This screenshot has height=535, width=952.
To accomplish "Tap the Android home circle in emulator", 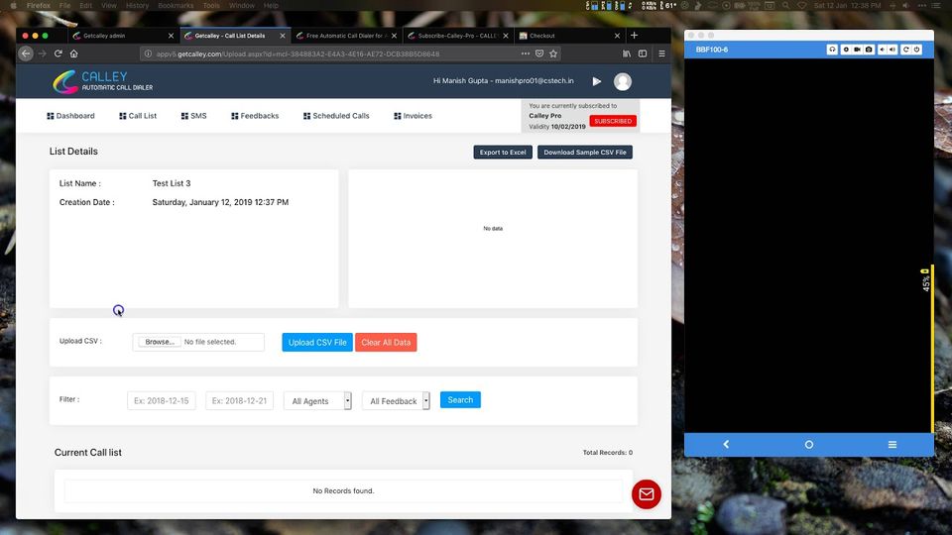I will point(809,445).
